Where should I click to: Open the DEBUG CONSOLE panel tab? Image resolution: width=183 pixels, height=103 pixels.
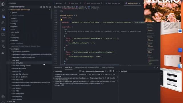[108, 68]
